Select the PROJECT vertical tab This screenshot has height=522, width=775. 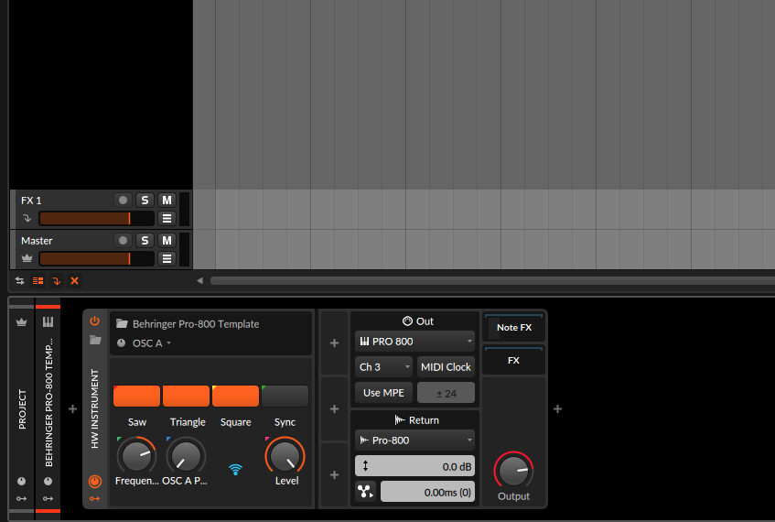coord(22,409)
